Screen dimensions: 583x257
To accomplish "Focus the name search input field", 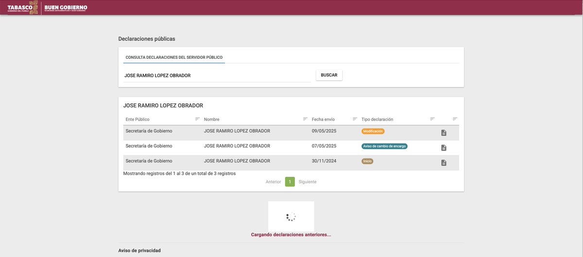I will 217,76.
